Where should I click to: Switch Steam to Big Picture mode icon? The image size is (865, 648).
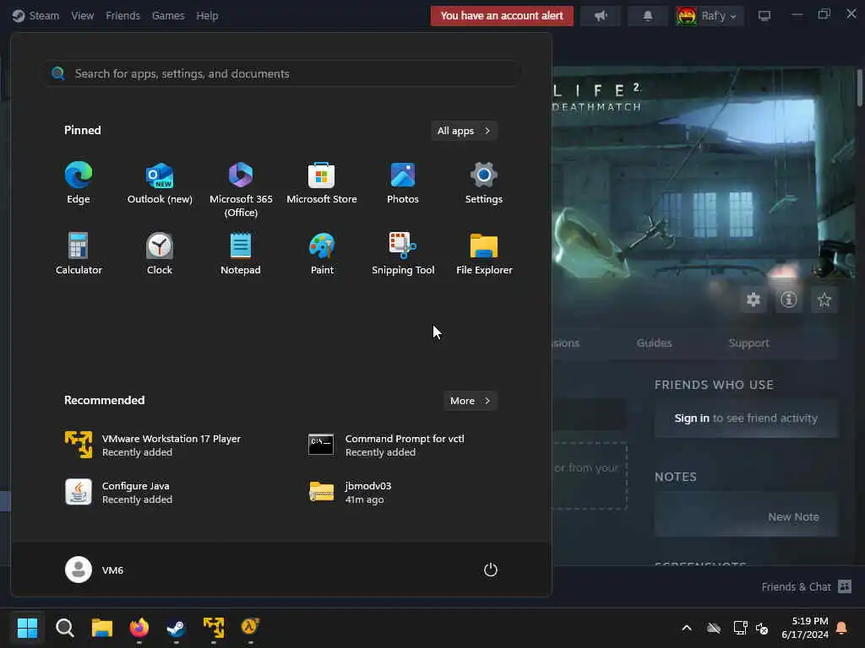pos(764,15)
